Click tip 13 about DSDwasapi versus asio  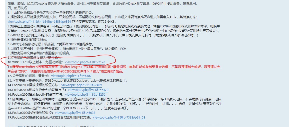pyautogui.click(x=67, y=80)
